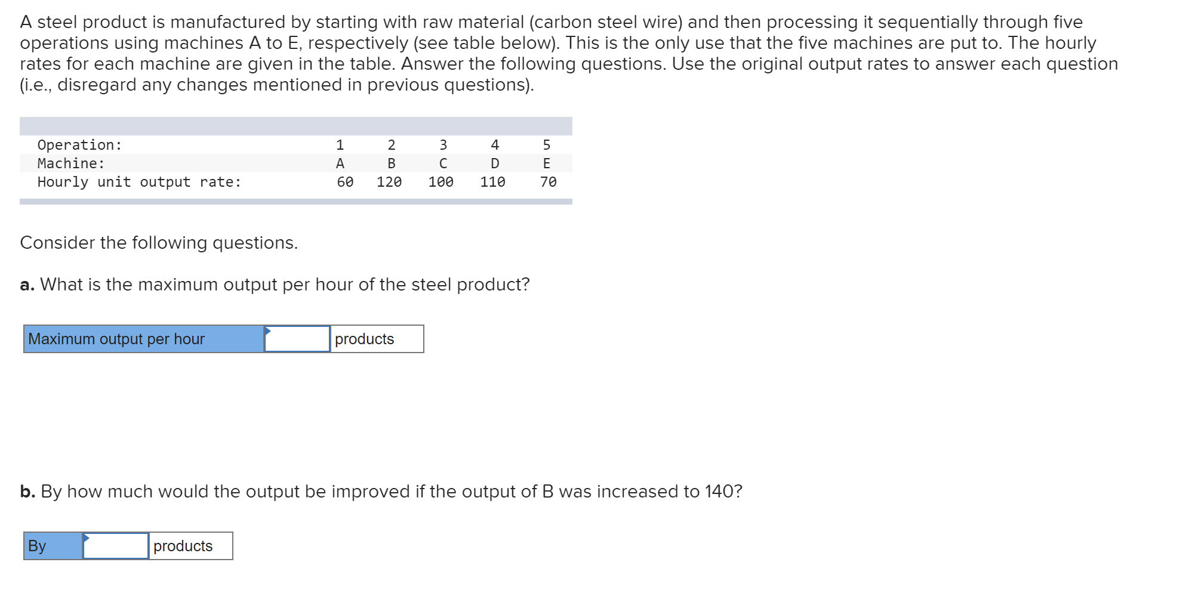Click the question b heading text
The height and width of the screenshot is (590, 1186).
(382, 492)
